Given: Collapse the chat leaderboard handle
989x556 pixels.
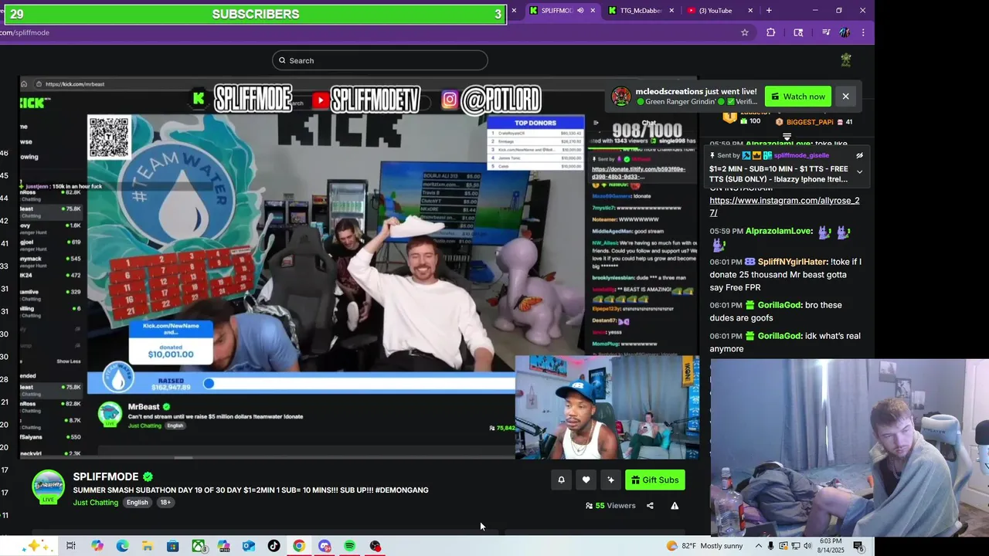Looking at the screenshot, I should point(787,137).
